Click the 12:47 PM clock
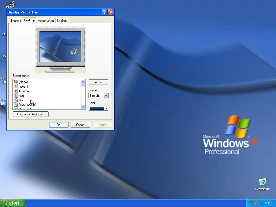Screen dimensions: 276x207 click(266, 203)
